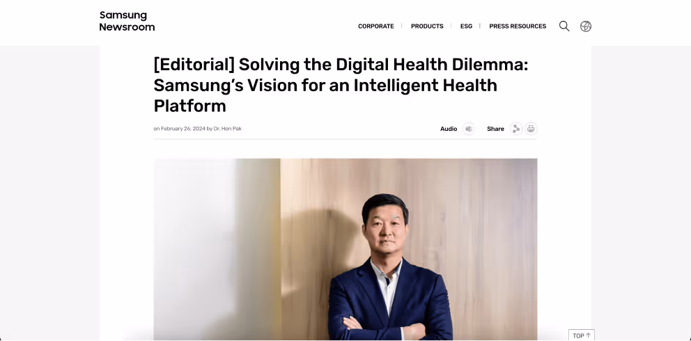Open the ESG menu

[x=466, y=26]
